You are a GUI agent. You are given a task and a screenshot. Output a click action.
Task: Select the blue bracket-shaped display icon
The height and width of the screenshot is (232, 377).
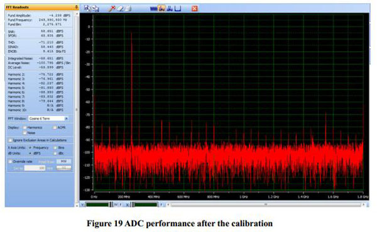tap(178, 9)
